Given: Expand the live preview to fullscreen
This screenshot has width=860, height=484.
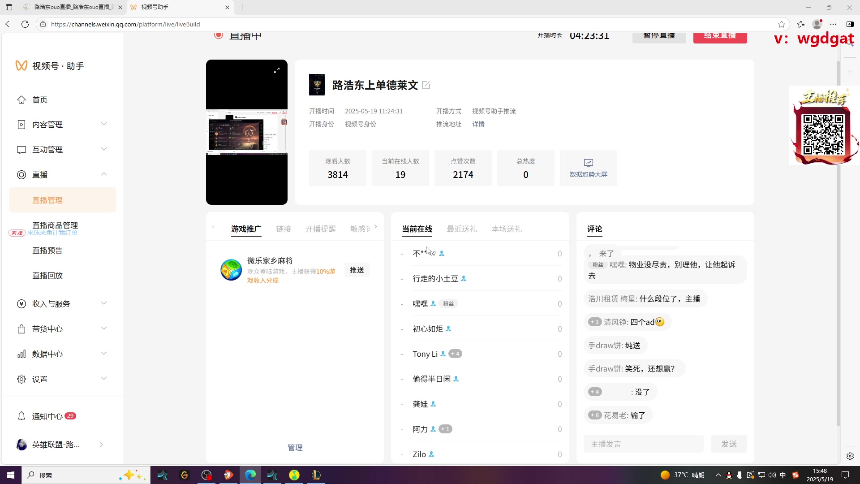Looking at the screenshot, I should click(x=277, y=70).
